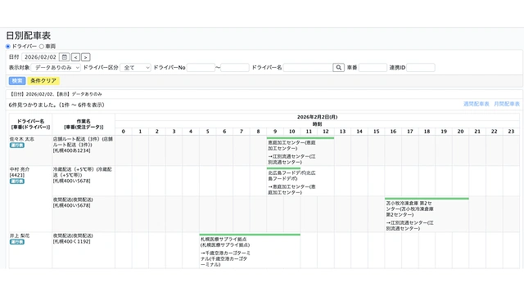The height and width of the screenshot is (296, 524).
Task: Open the date picker calendar icon
Action: click(65, 57)
